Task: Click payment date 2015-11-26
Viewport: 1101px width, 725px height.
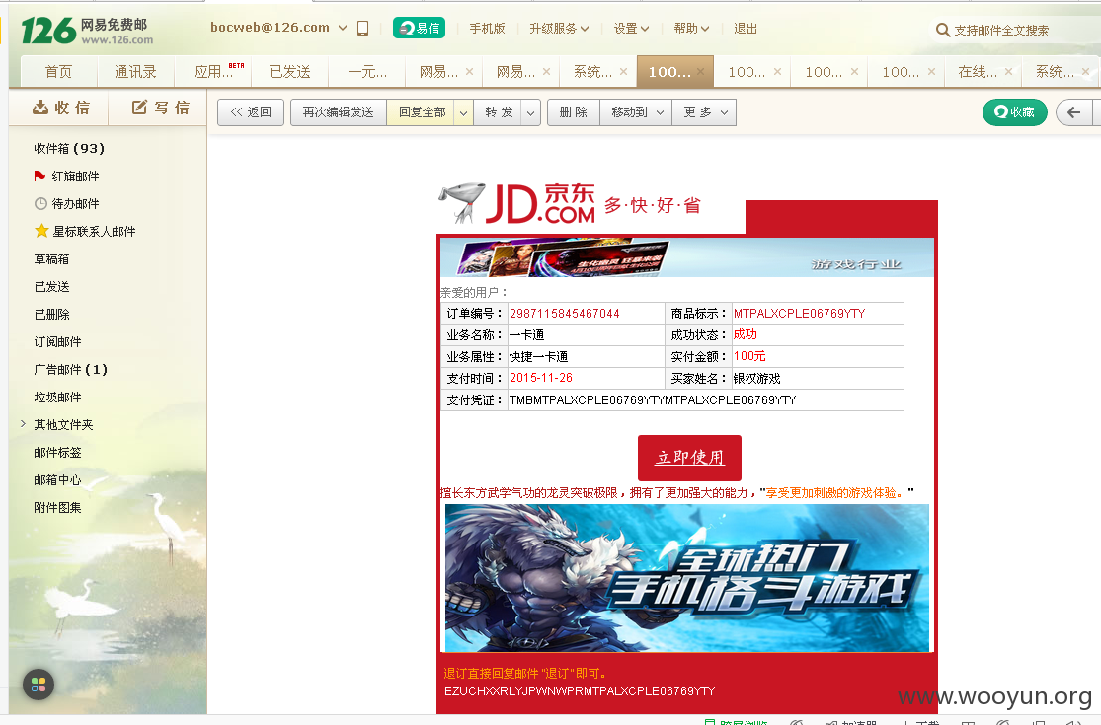Action: [541, 378]
